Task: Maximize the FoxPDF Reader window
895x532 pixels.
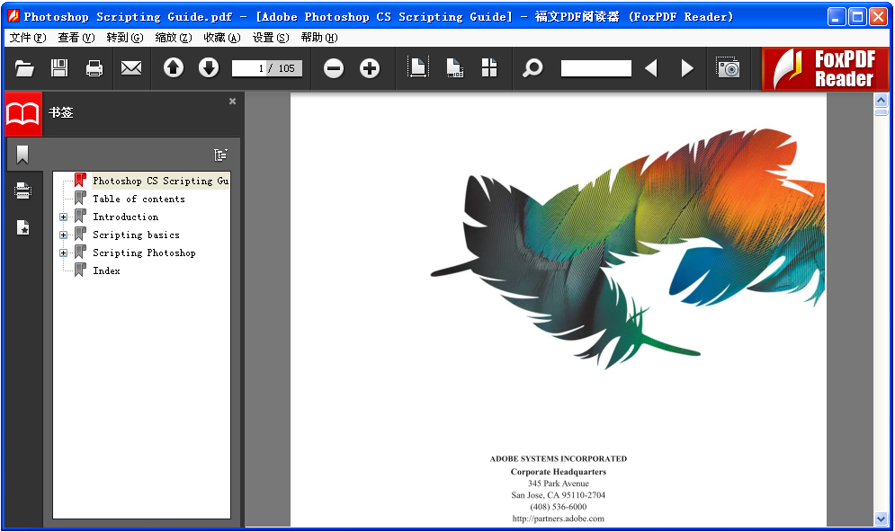Action: coord(857,16)
